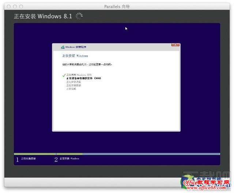Screen dimensions: 234x193
Task: Click the green zoom button of Parallels window
Action: tap(21, 7)
